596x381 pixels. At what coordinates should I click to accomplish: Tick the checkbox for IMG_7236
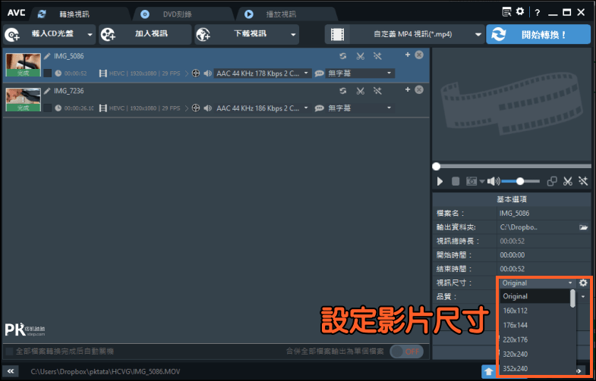(48, 108)
